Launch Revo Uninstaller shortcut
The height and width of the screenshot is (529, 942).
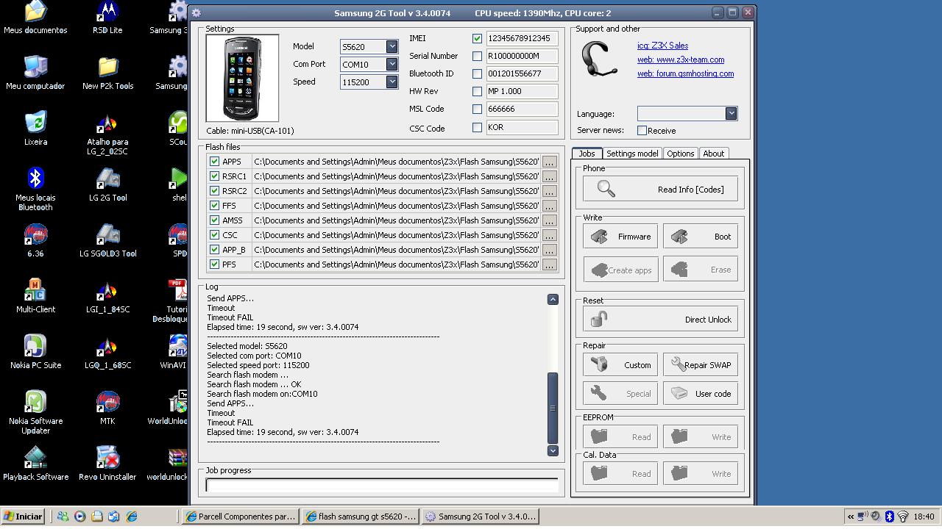pyautogui.click(x=107, y=464)
